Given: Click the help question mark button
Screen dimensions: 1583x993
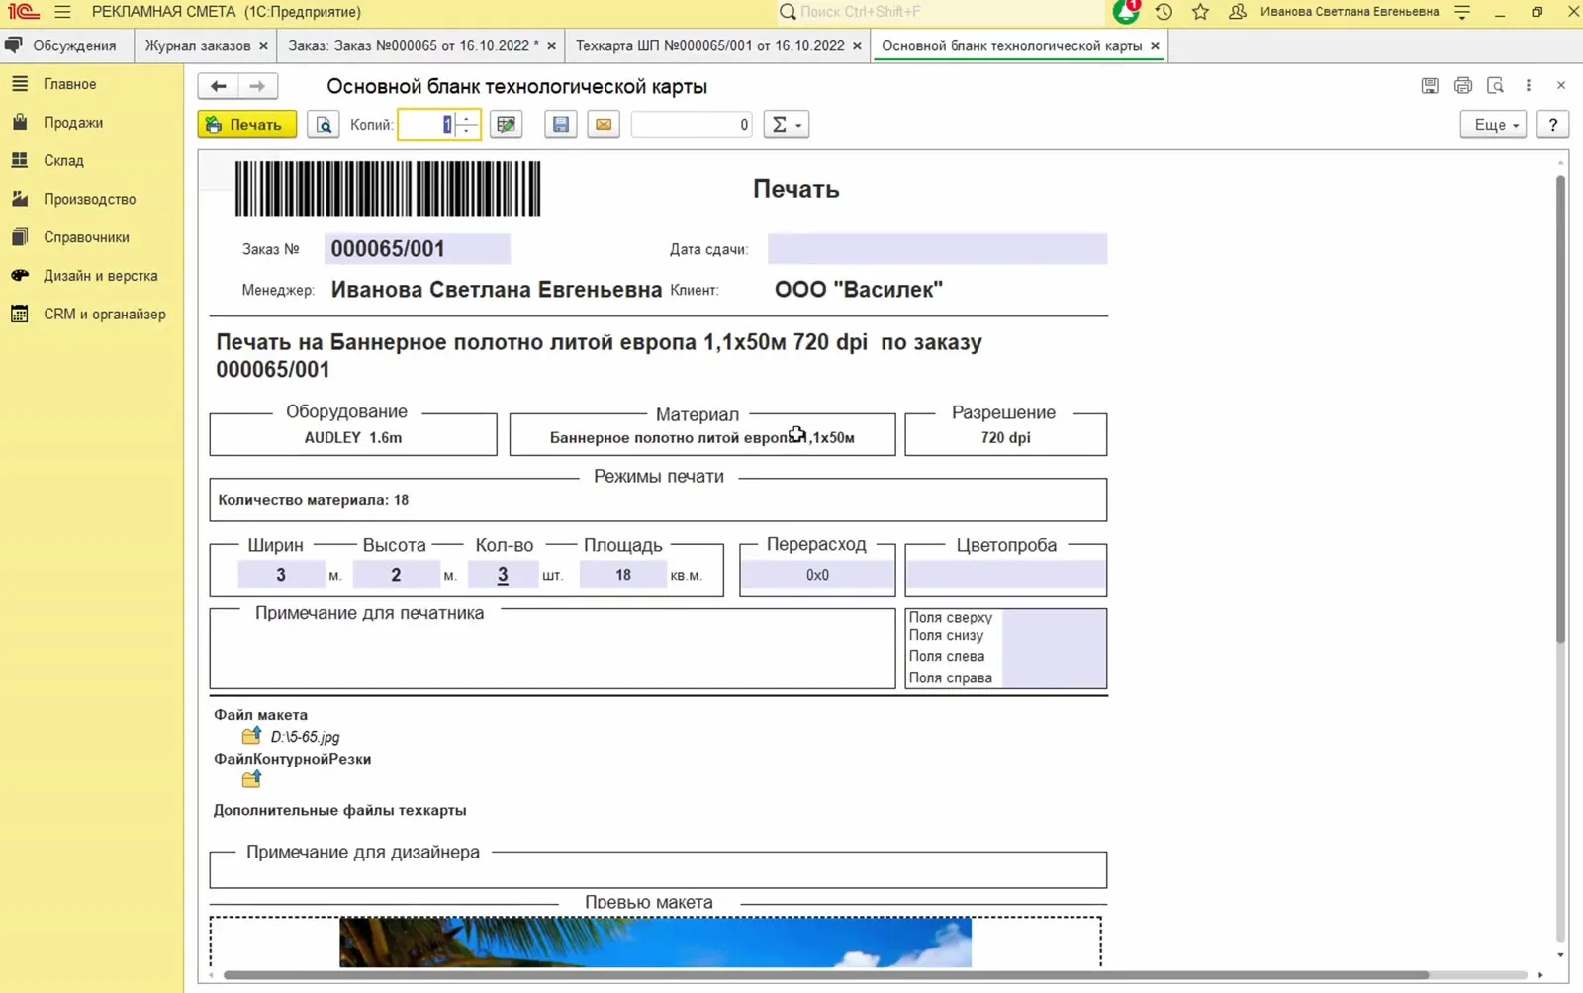Looking at the screenshot, I should click(1552, 125).
